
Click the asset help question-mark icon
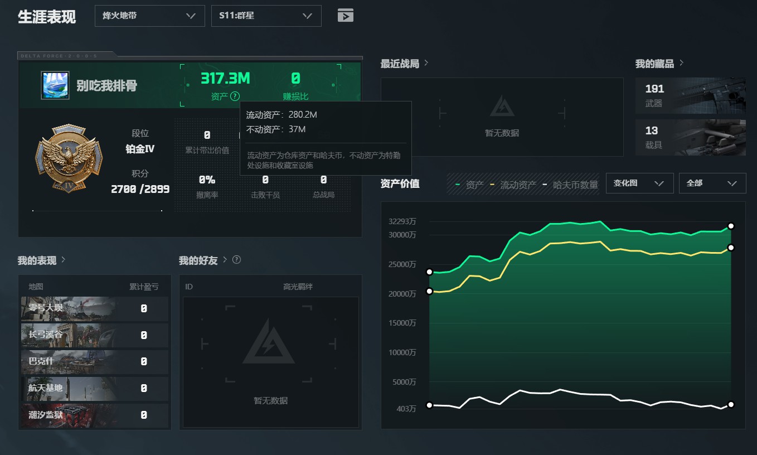click(235, 96)
